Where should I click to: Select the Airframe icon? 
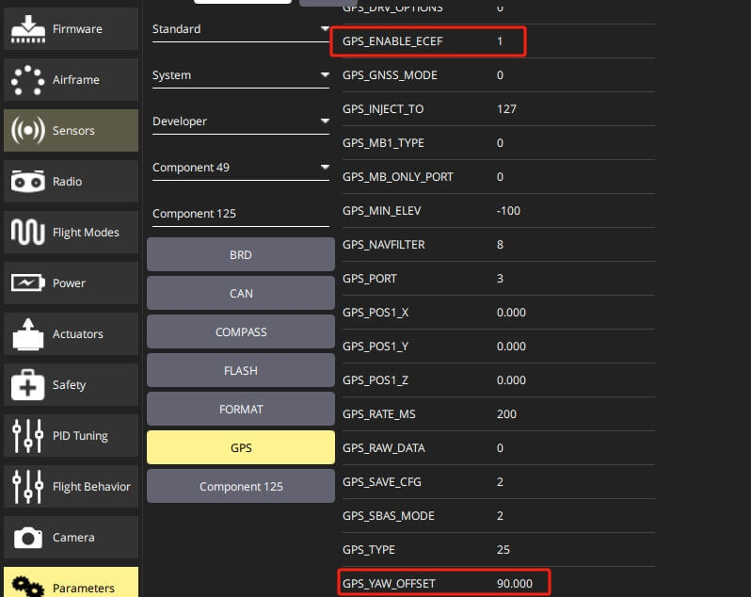(28, 80)
